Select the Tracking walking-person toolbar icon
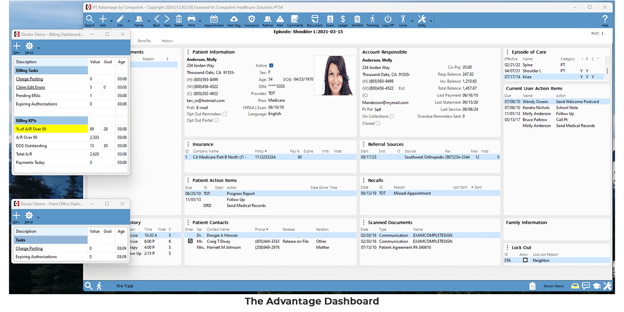The width and height of the screenshot is (624, 312). click(x=373, y=20)
